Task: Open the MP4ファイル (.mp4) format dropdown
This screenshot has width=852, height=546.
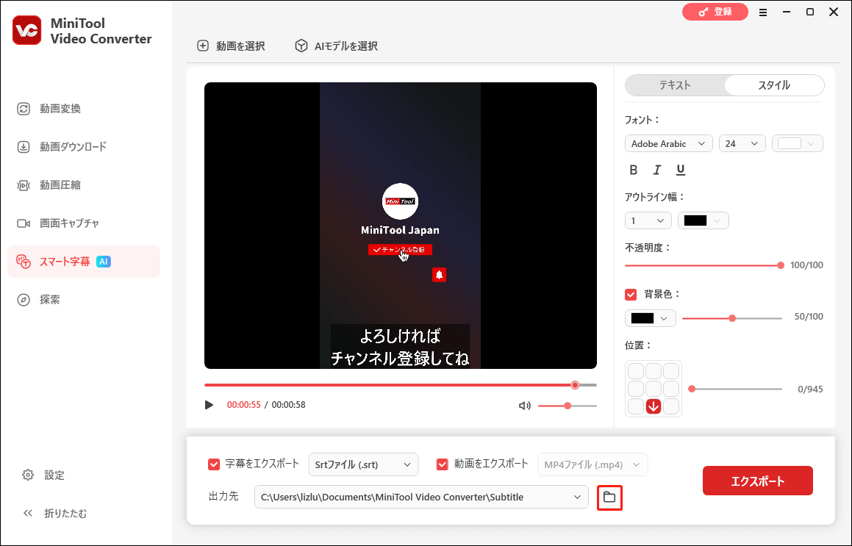Action: pyautogui.click(x=593, y=464)
